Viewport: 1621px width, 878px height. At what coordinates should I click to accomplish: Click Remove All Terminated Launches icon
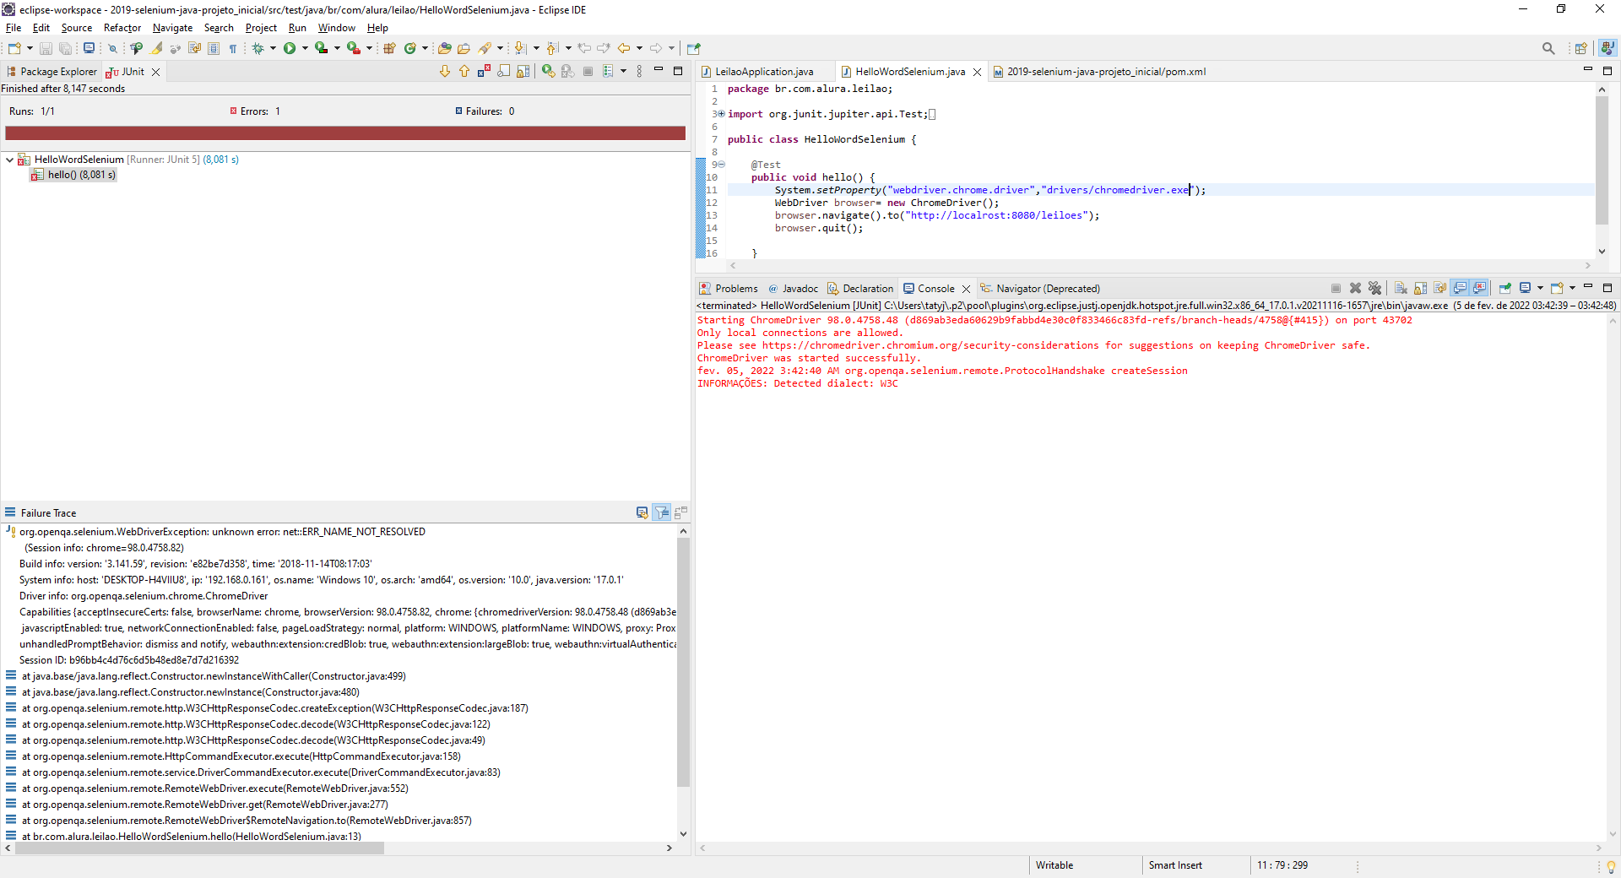(x=1374, y=288)
